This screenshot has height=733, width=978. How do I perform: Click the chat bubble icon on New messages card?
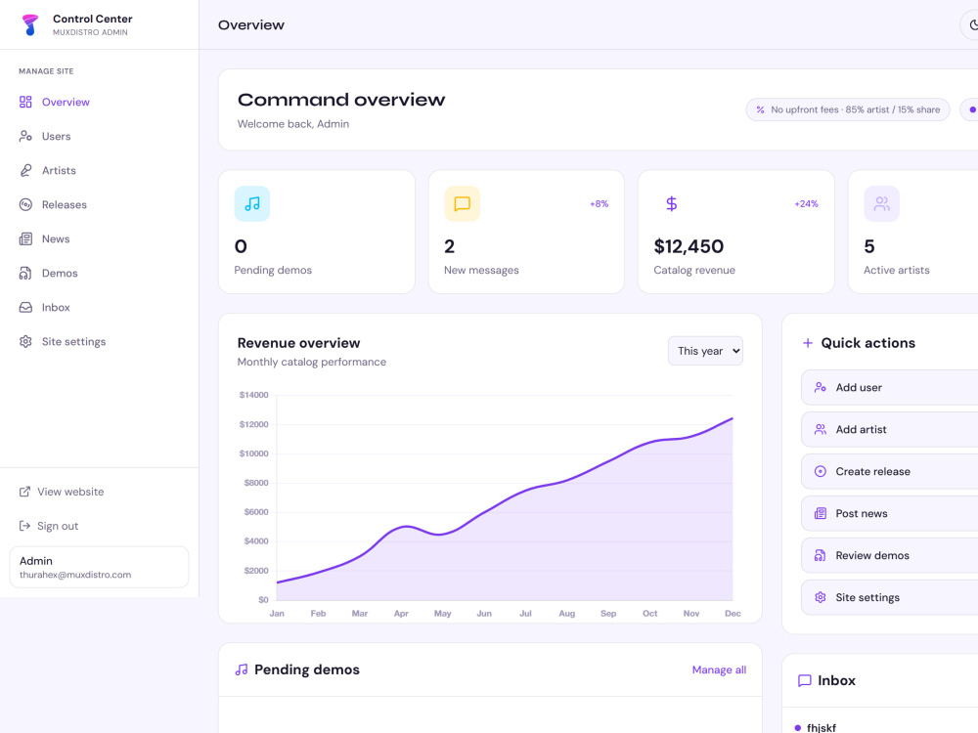463,204
